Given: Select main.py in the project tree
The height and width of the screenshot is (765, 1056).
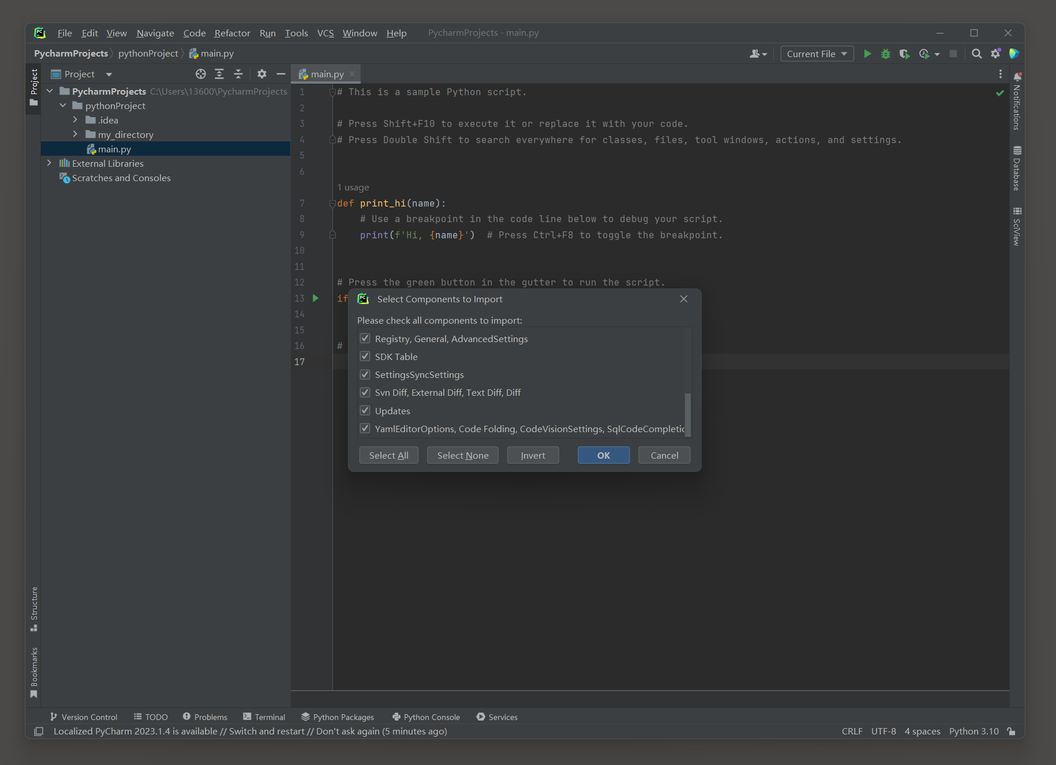Looking at the screenshot, I should [166, 149].
